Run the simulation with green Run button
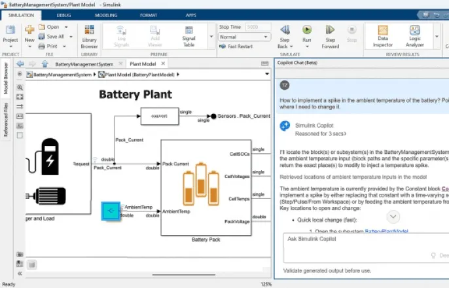 pyautogui.click(x=307, y=29)
